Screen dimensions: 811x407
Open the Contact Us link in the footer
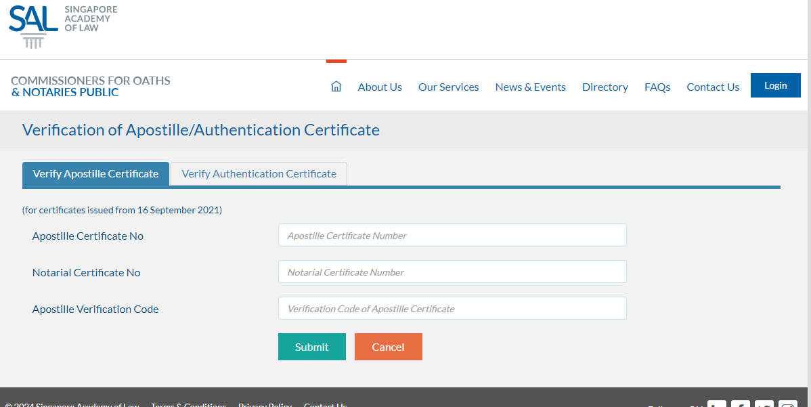pyautogui.click(x=326, y=404)
